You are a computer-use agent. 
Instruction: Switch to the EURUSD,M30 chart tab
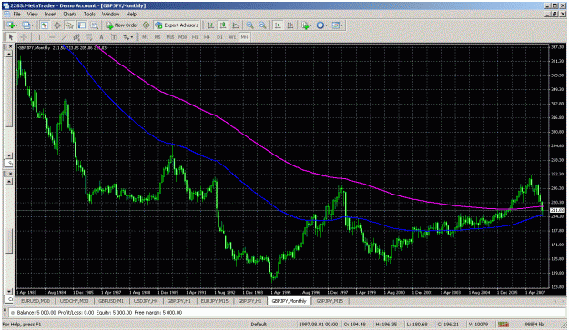[36, 301]
